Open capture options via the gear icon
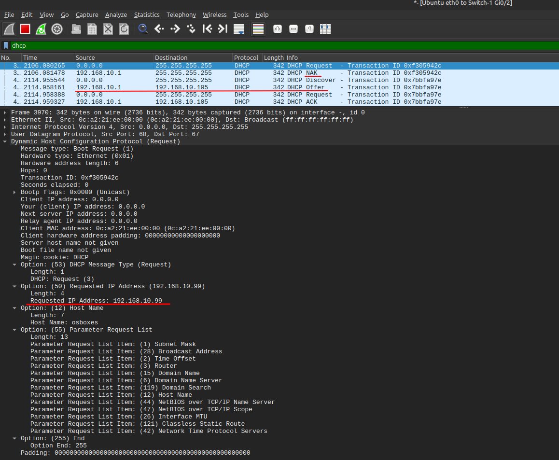Viewport: 559px width, 460px height. click(x=57, y=29)
